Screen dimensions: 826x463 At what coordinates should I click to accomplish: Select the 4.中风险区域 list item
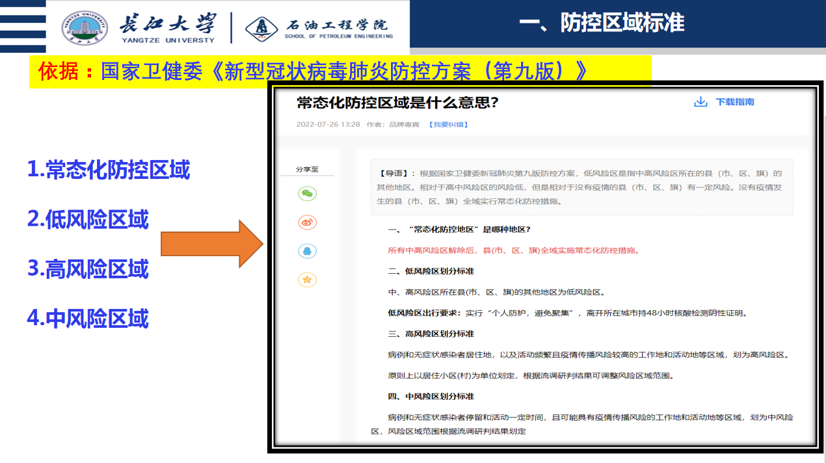(88, 318)
